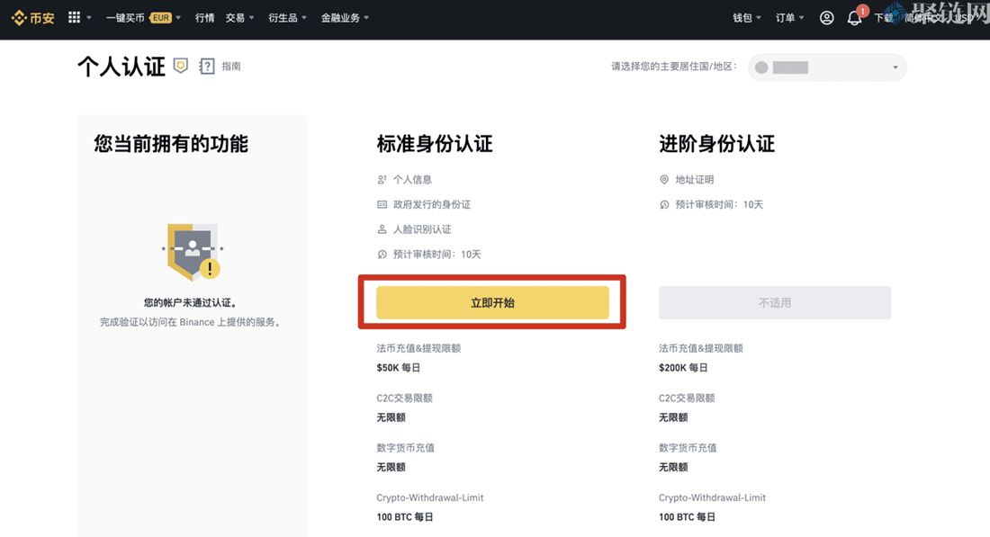Open the notification bell with red badge

pyautogui.click(x=855, y=18)
